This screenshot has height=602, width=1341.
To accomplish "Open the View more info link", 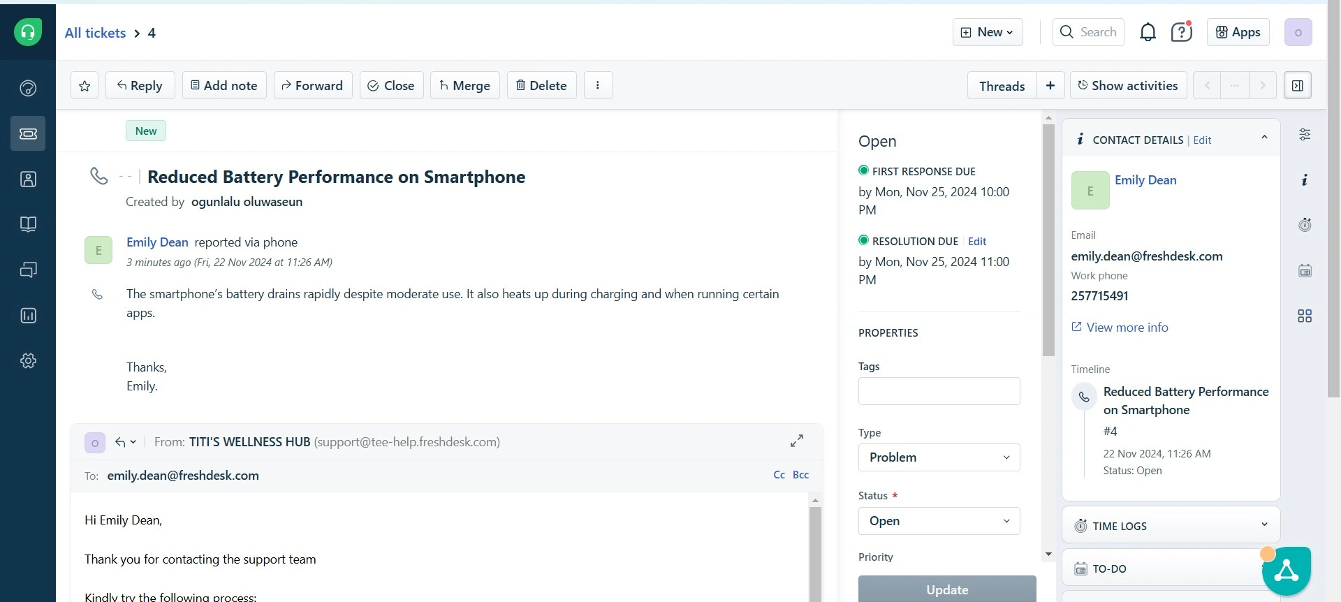I will (x=1127, y=328).
